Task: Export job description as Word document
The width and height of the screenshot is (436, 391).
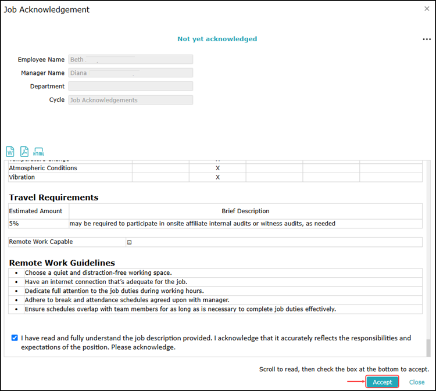Action: tap(10, 152)
